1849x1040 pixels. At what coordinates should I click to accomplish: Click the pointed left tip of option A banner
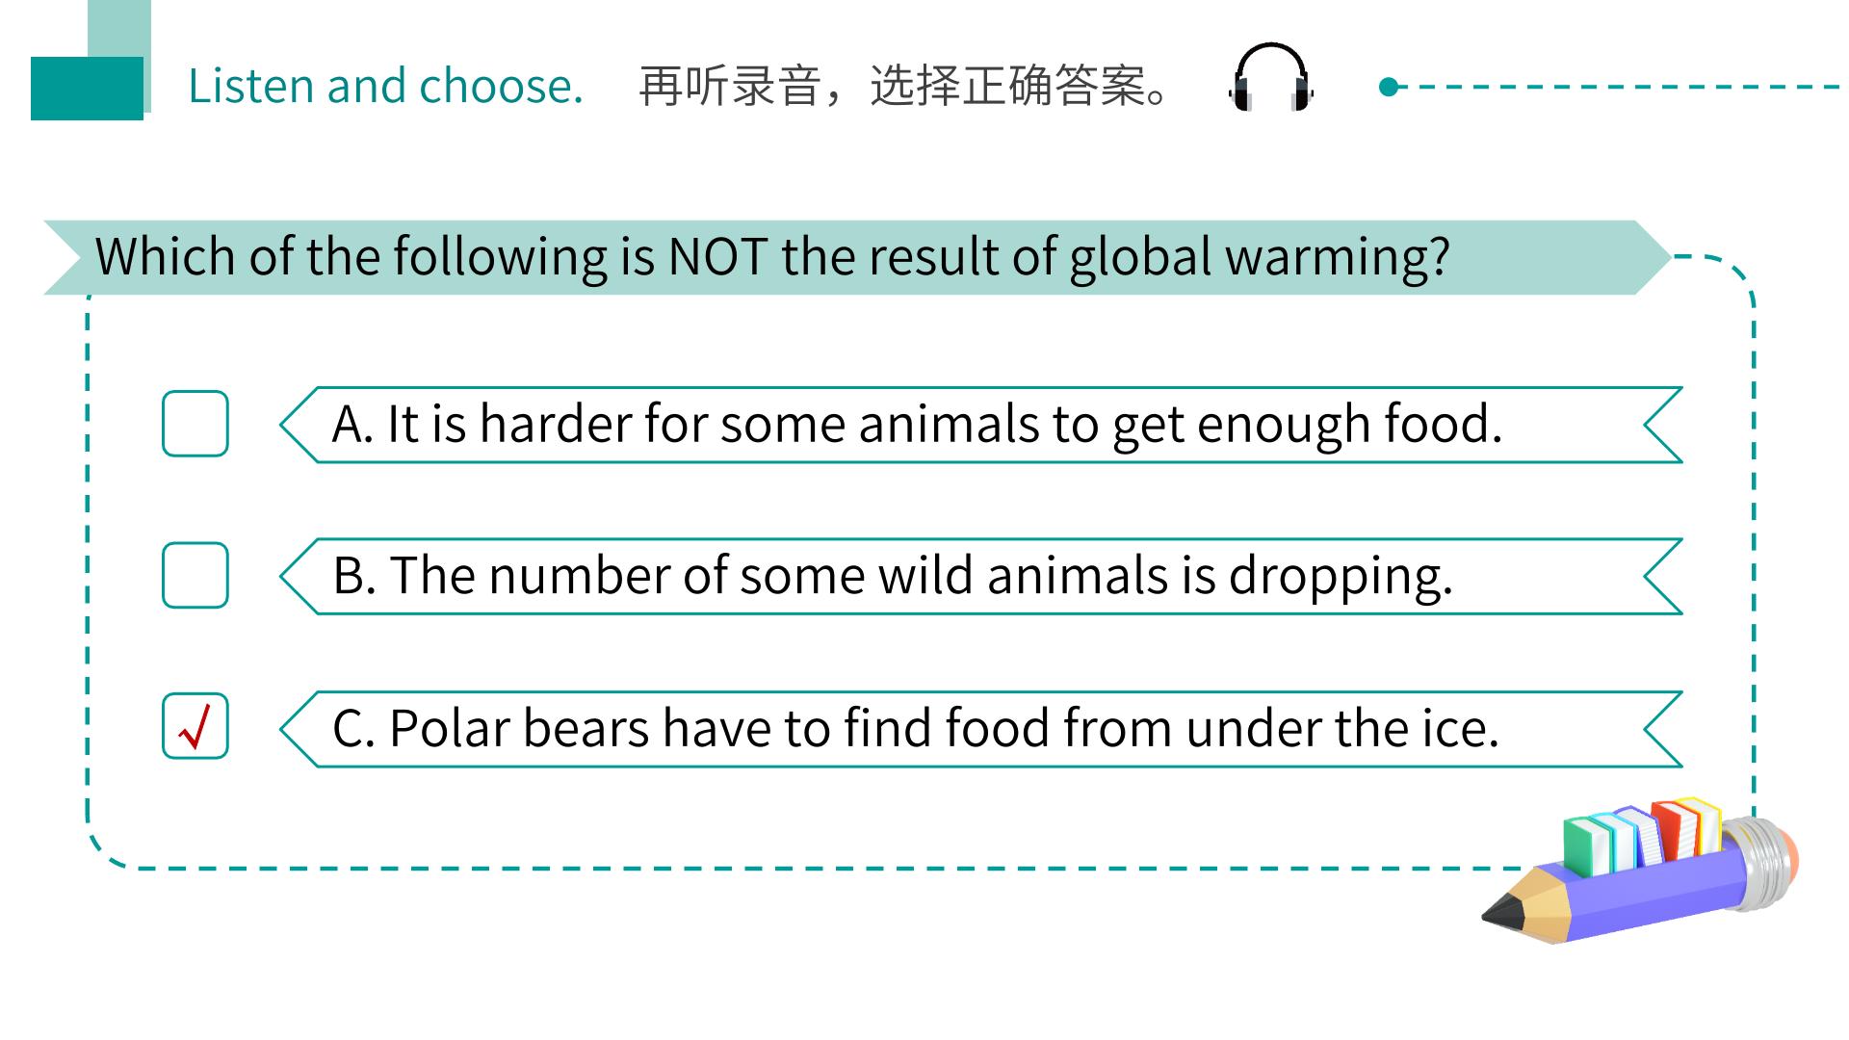[298, 425]
